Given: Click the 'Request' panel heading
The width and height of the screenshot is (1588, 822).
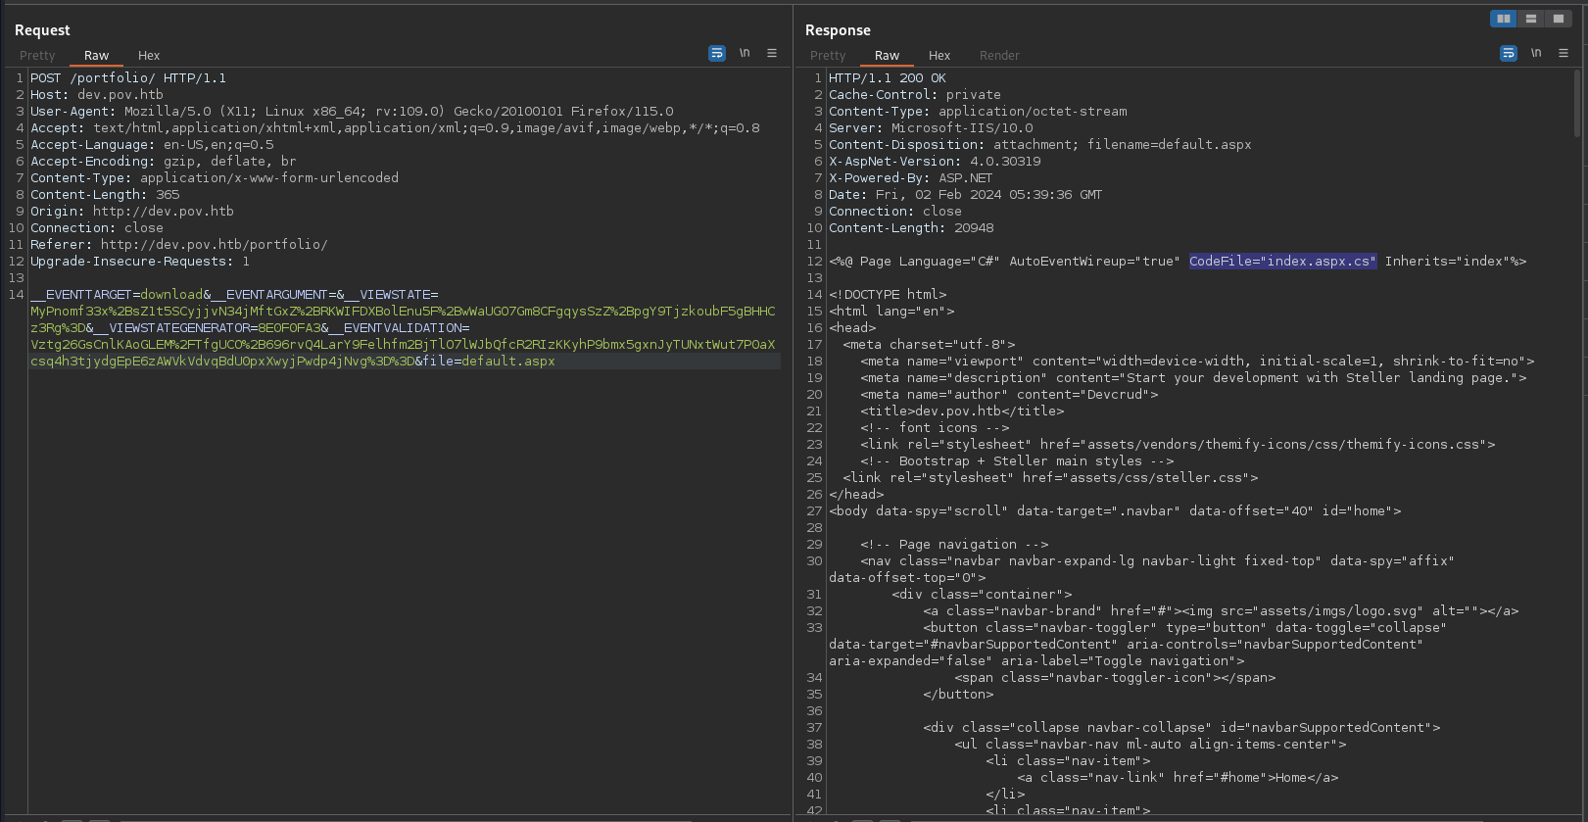Looking at the screenshot, I should point(42,30).
